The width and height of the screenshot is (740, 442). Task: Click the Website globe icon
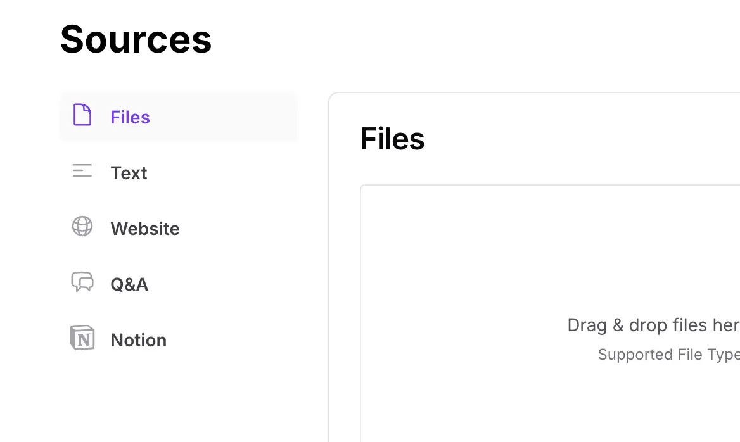point(82,226)
